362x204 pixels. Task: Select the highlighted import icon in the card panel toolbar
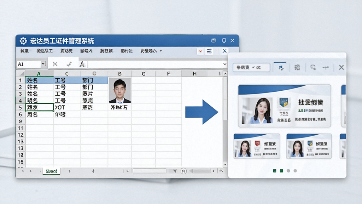tap(281, 68)
